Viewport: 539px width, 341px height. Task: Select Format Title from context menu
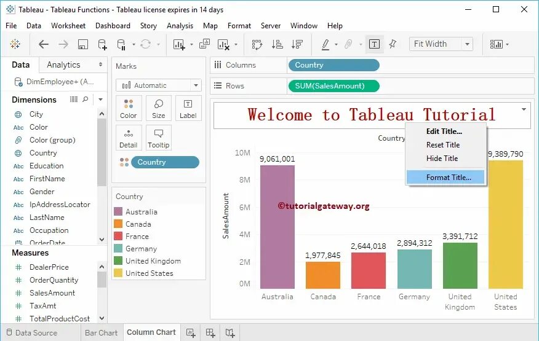pos(445,177)
